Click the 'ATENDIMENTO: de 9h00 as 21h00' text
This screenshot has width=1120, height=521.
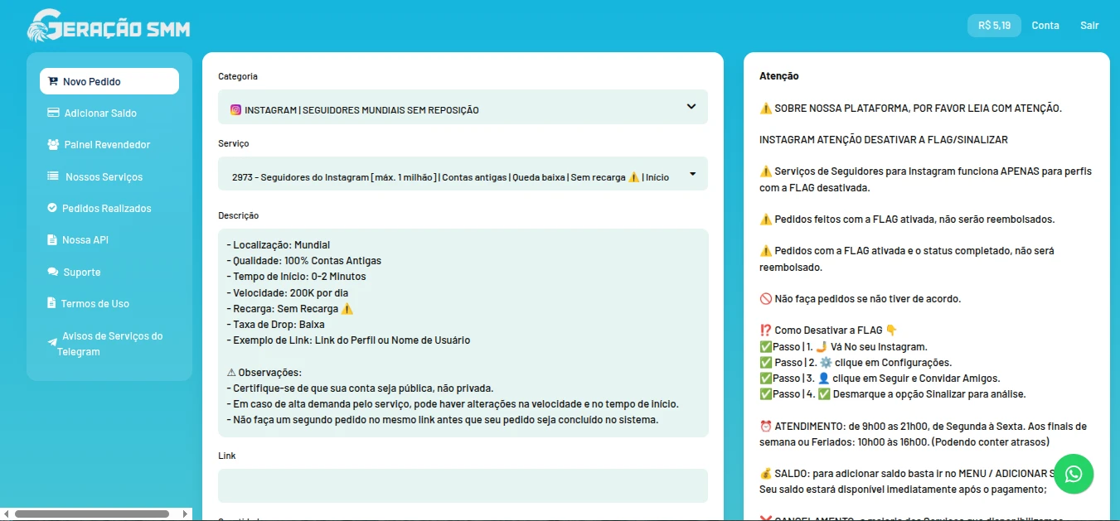[x=923, y=434]
